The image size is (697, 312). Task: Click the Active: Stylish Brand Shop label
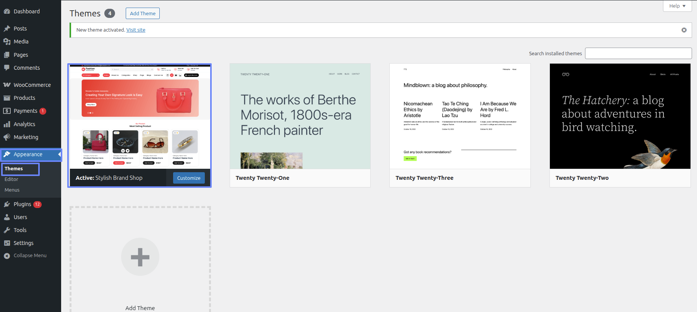[109, 178]
